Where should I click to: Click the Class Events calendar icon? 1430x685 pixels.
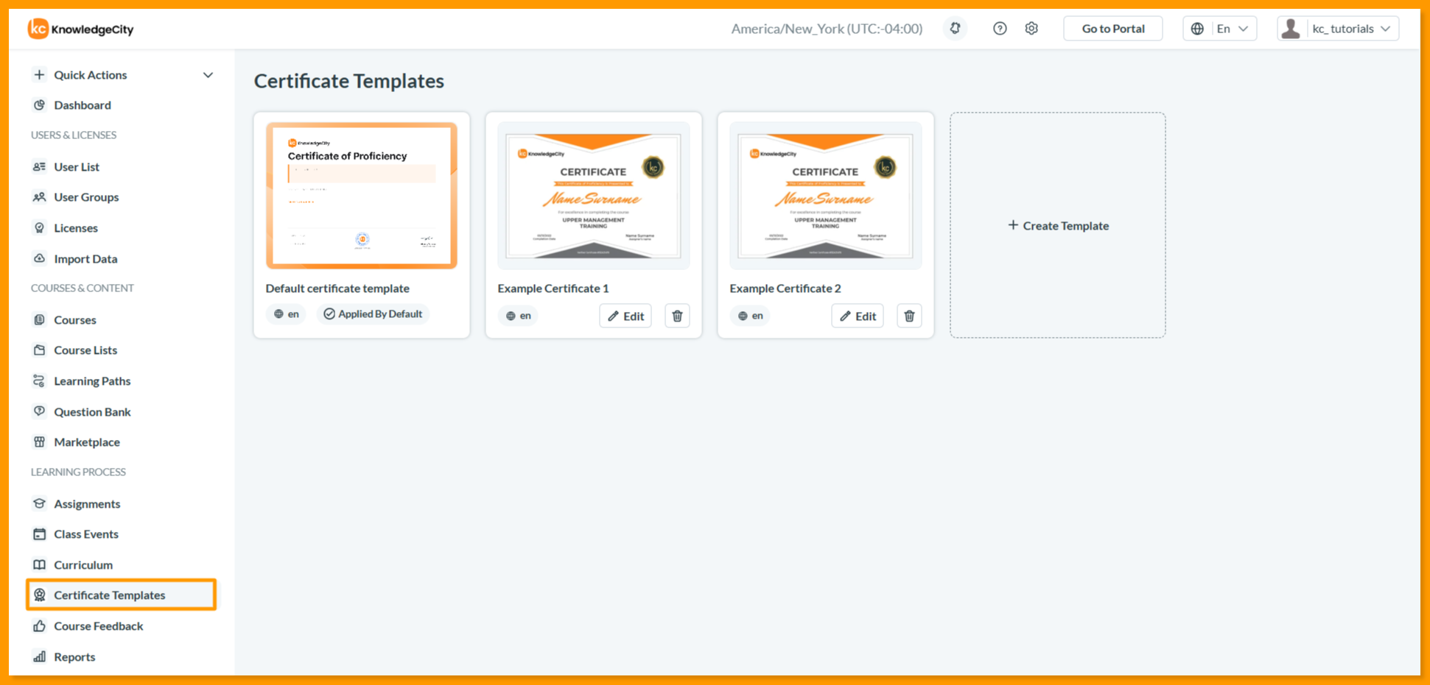tap(39, 534)
